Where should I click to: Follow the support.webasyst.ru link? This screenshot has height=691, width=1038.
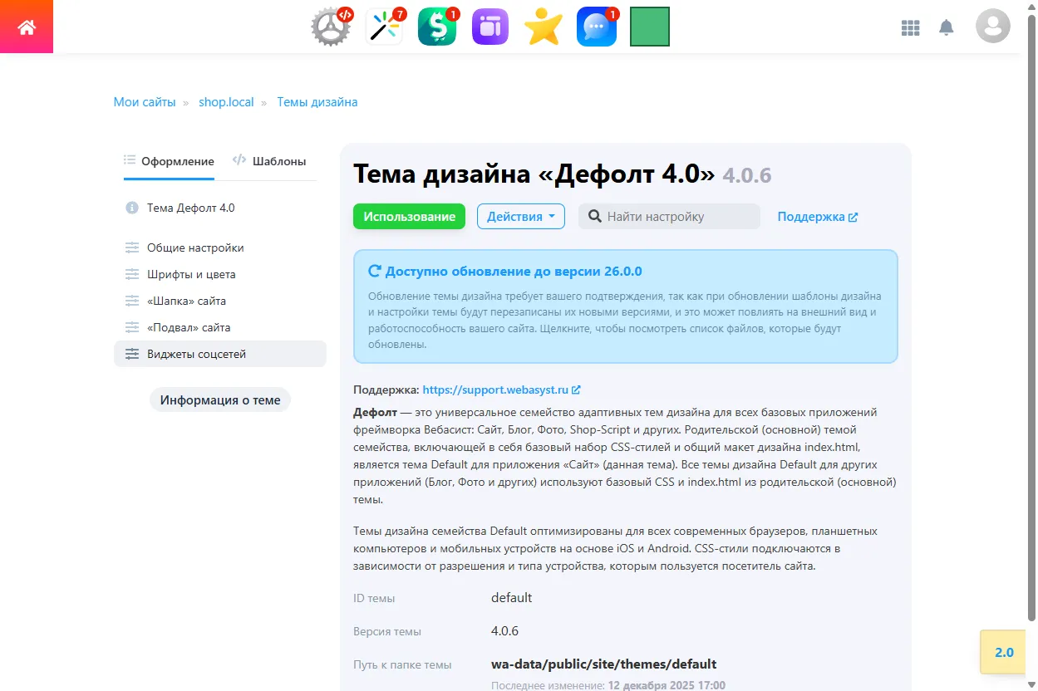pos(498,389)
